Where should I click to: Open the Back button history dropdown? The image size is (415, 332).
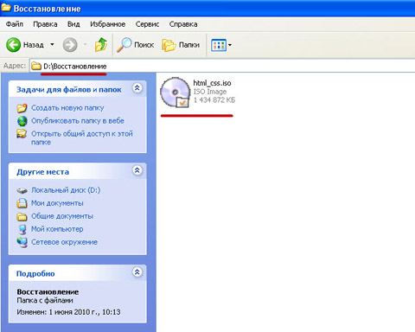point(52,45)
